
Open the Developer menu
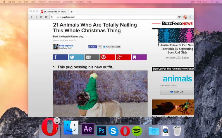(x=68, y=2)
